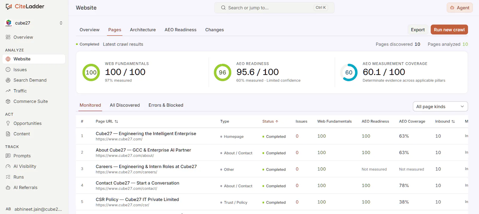
Task: Click the Overview grid icon in sidebar
Action: tap(8, 37)
